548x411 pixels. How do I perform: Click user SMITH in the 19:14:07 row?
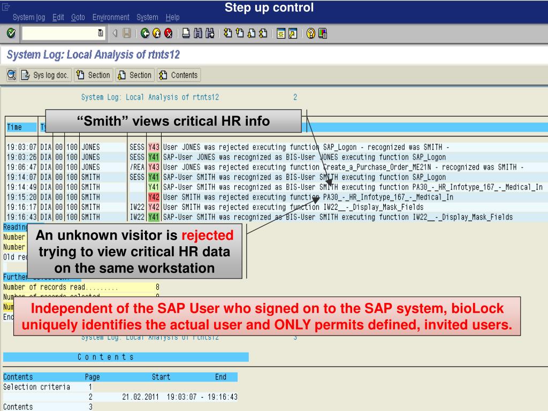90,177
